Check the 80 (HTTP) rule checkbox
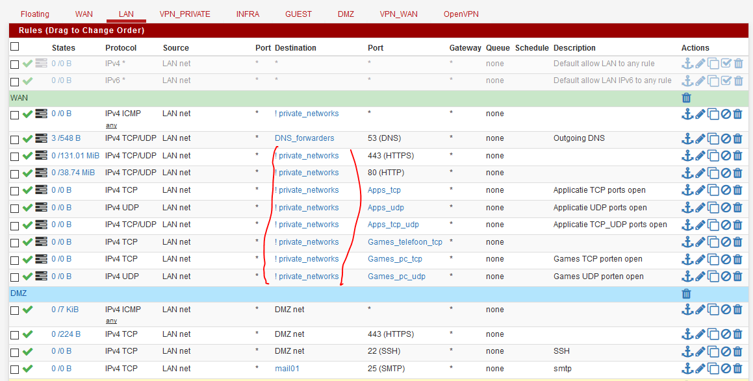The image size is (753, 381). 15,174
